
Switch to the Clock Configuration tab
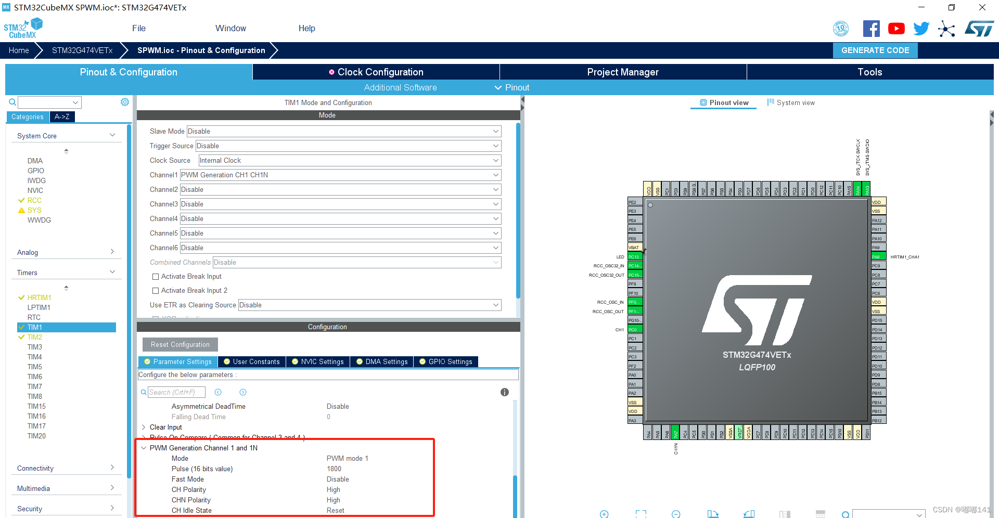(x=376, y=72)
